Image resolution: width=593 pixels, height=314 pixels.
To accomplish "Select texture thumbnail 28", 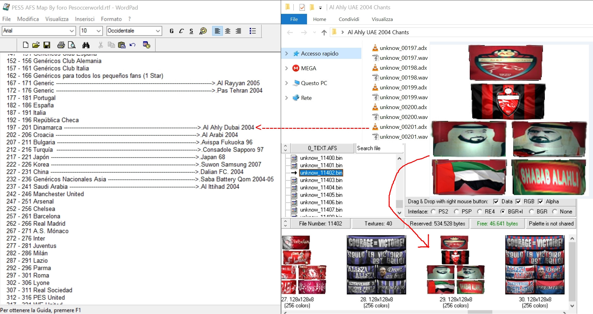I will coord(376,265).
